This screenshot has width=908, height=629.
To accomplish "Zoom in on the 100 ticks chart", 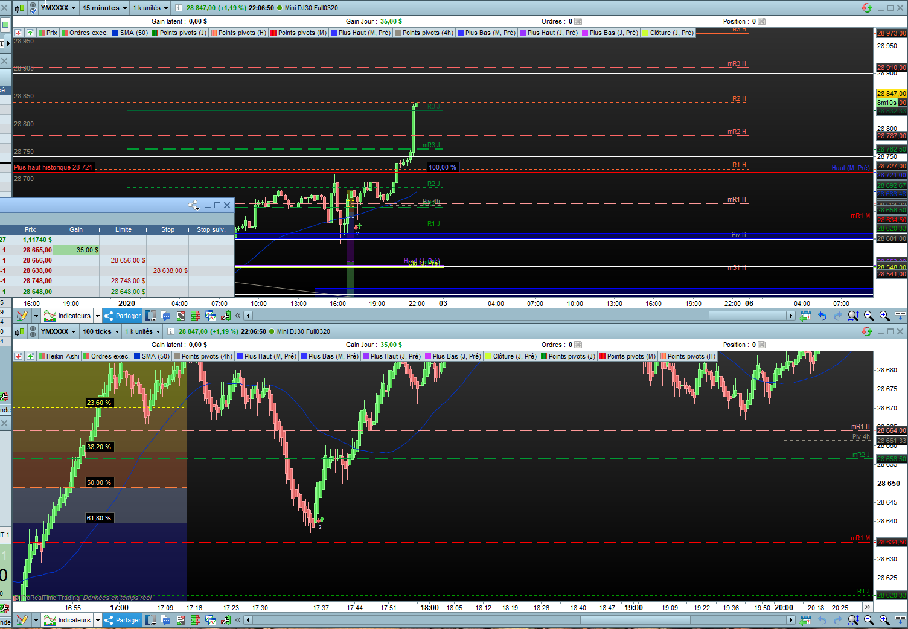I will (884, 620).
